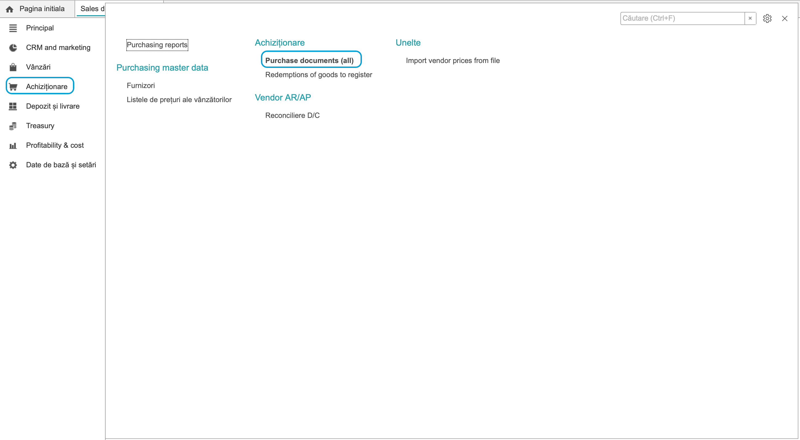Open the Furnizori list
800x440 pixels.
(x=141, y=86)
